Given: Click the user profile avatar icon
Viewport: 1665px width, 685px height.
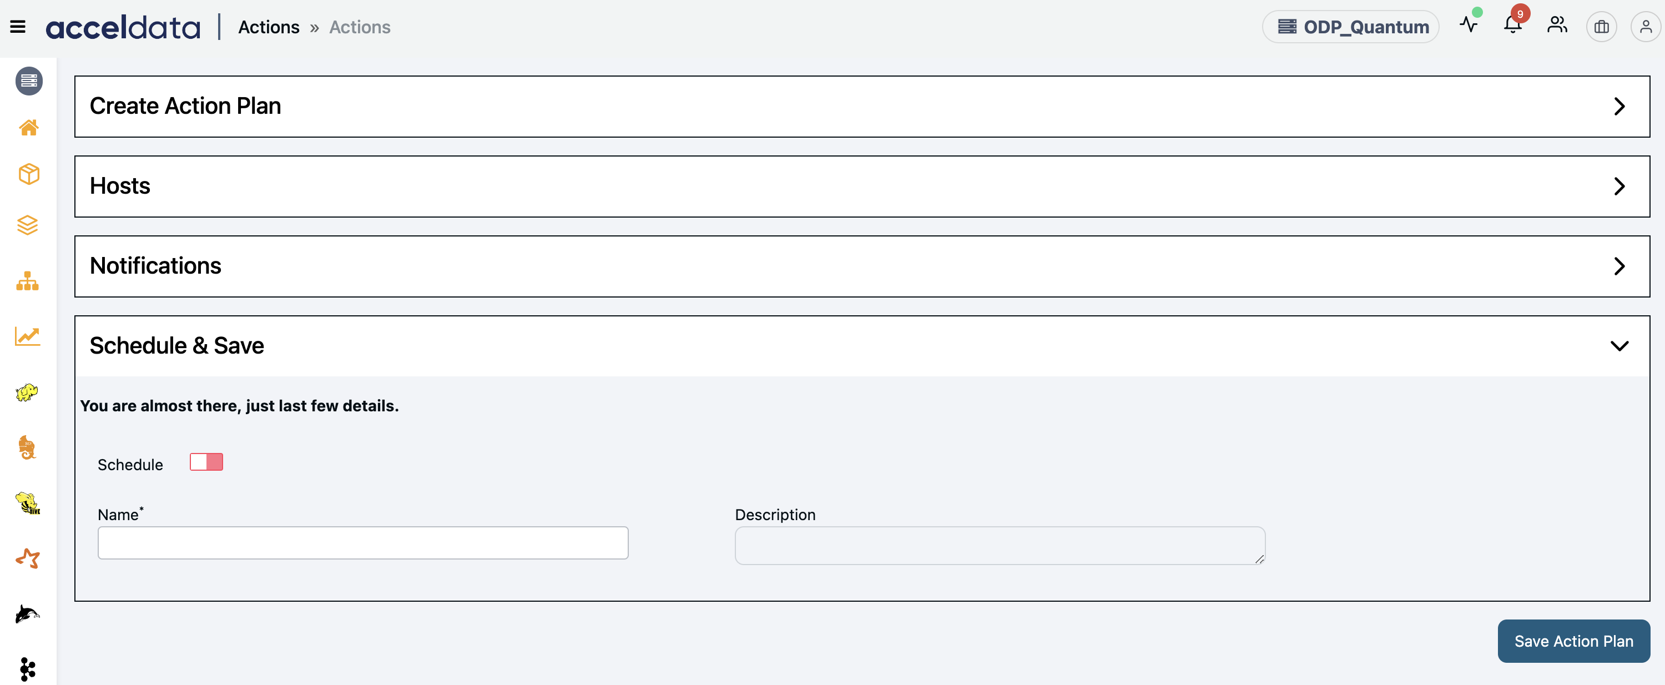Looking at the screenshot, I should click(x=1645, y=27).
